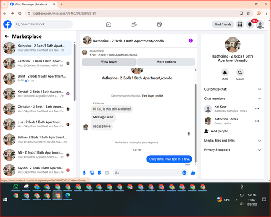Open the taskbar clock showing 7:42 PM
Screen dimensions: 271x217
click(x=252, y=200)
